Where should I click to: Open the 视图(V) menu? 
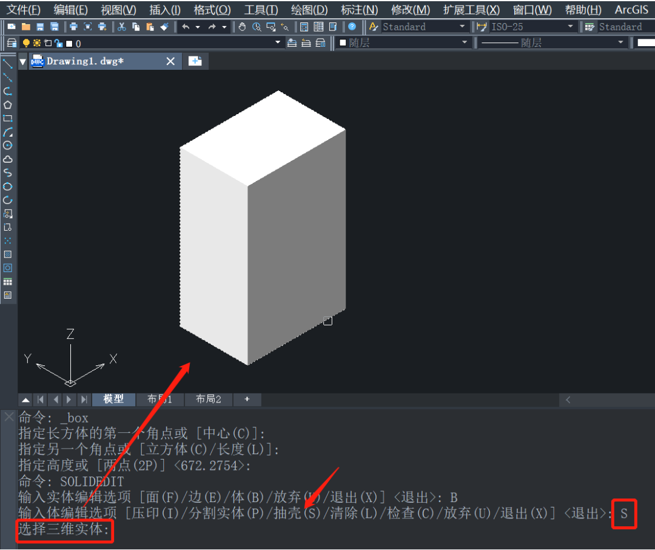coord(119,10)
